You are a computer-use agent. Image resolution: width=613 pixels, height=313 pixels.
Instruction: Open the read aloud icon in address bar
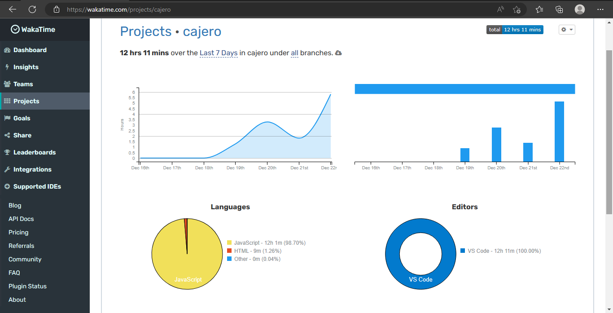pyautogui.click(x=500, y=9)
